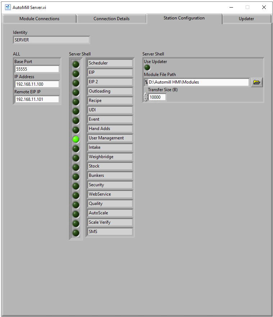273x317 pixels.
Task: Click the Recipe name field
Action: coord(110,101)
